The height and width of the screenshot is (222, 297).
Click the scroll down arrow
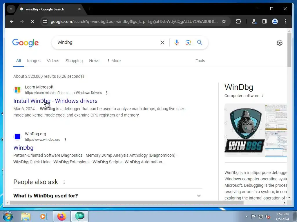(289, 198)
